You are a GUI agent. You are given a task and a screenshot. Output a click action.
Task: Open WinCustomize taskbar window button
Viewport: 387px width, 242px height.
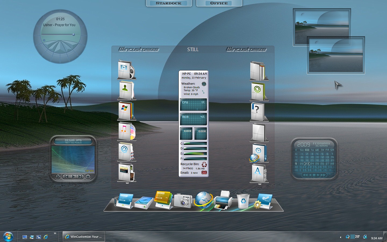coord(84,237)
